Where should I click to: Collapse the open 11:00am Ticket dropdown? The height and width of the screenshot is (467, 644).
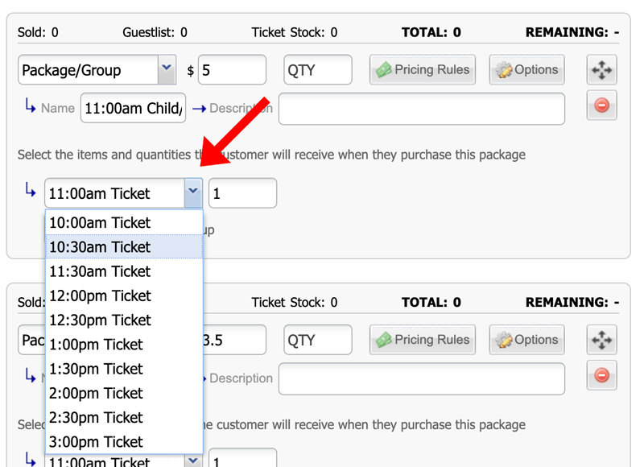pos(192,193)
